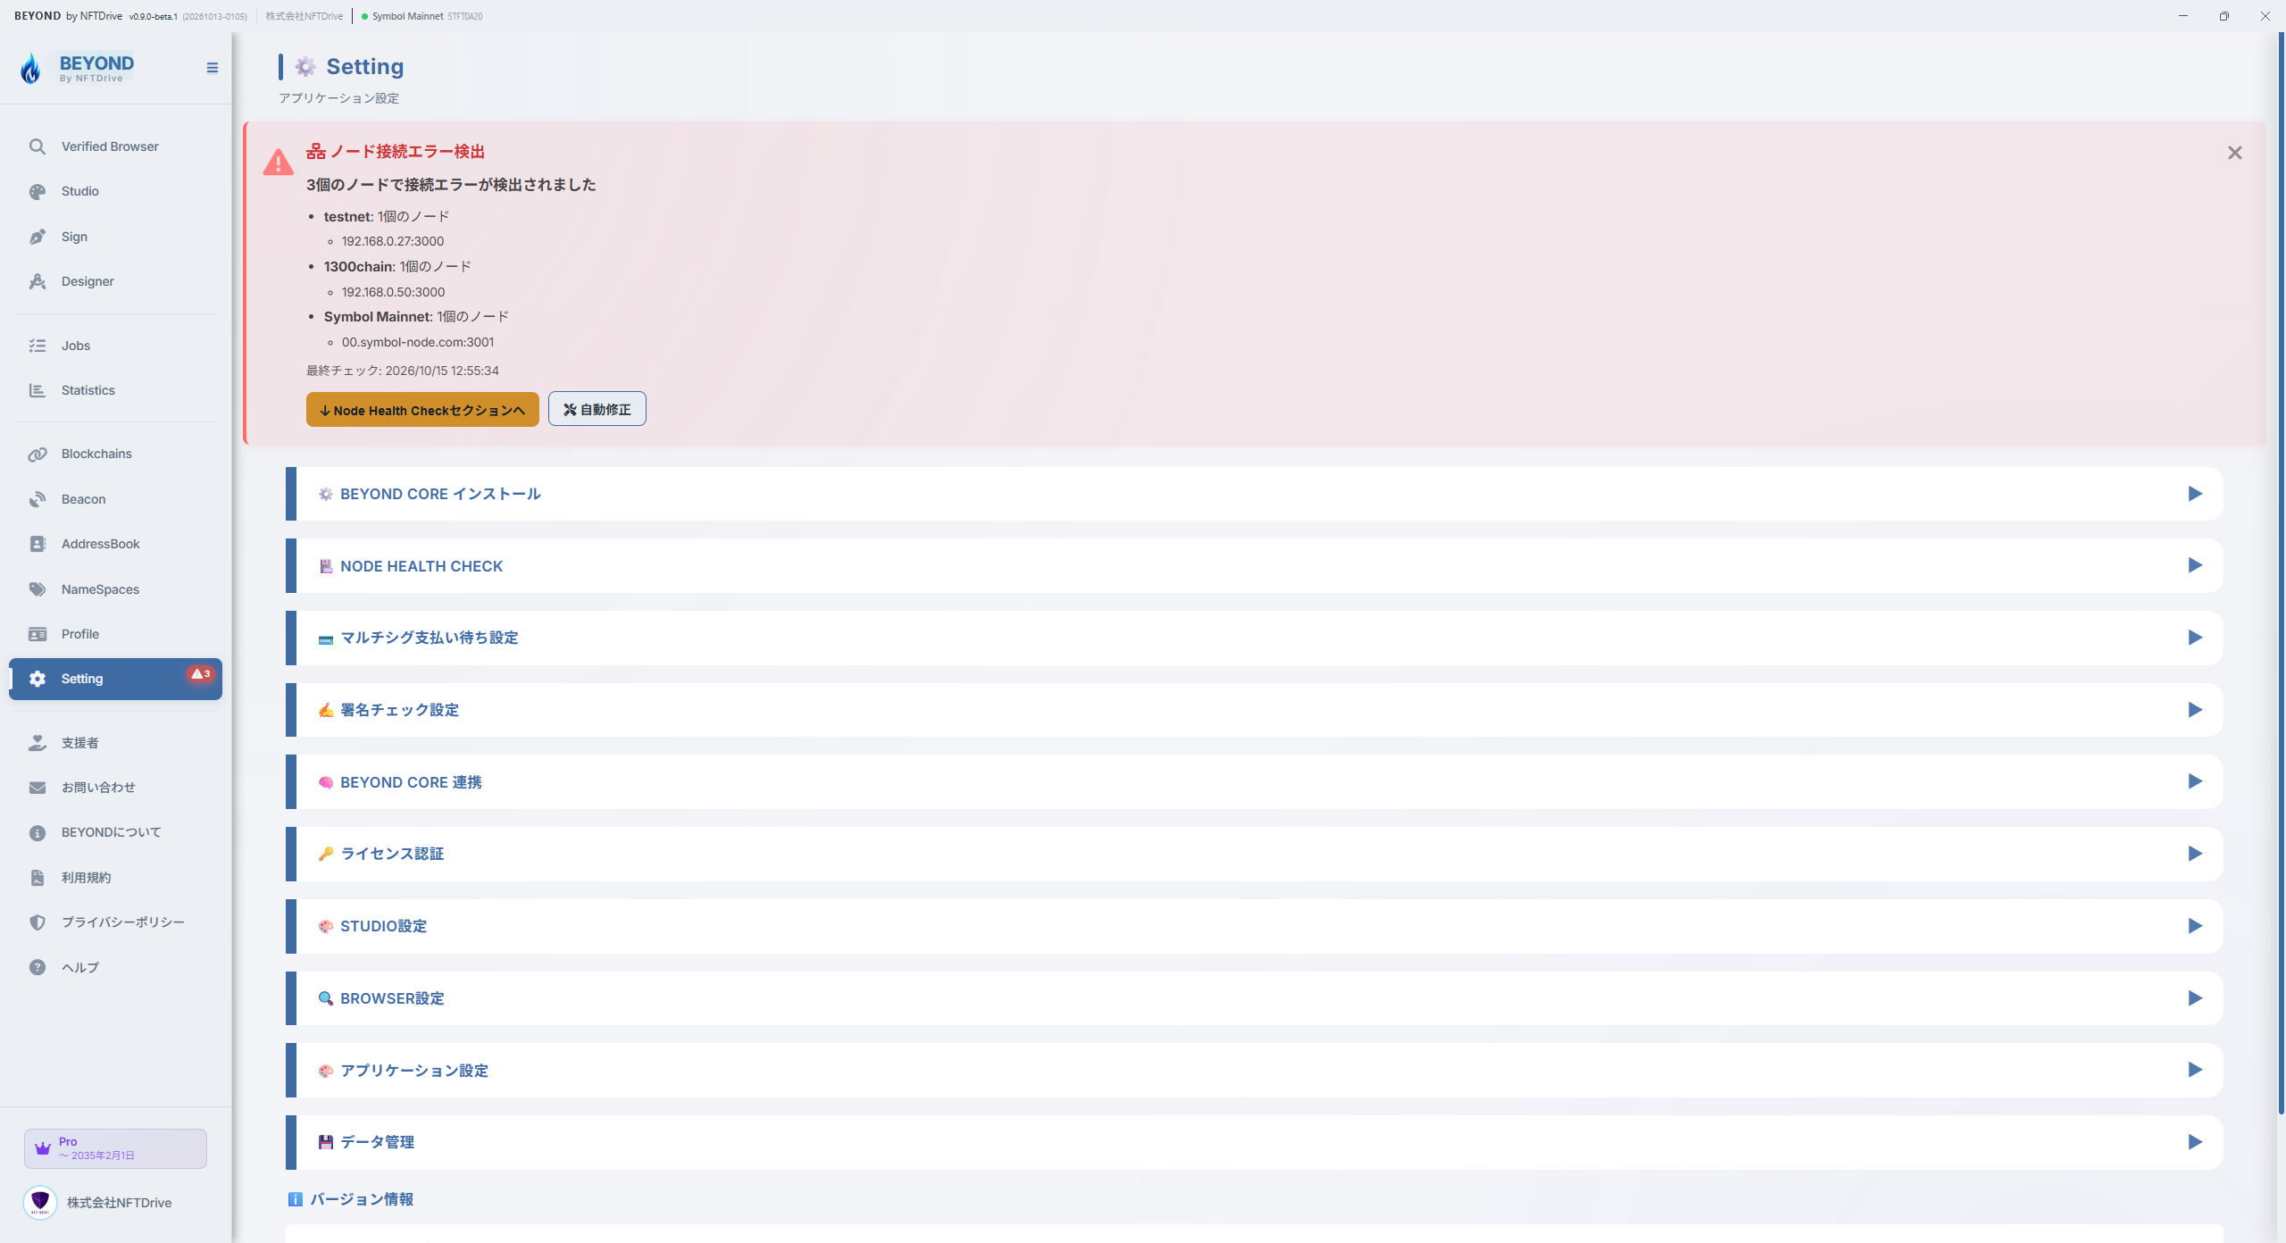Click the BEYOND flame logo

point(31,68)
